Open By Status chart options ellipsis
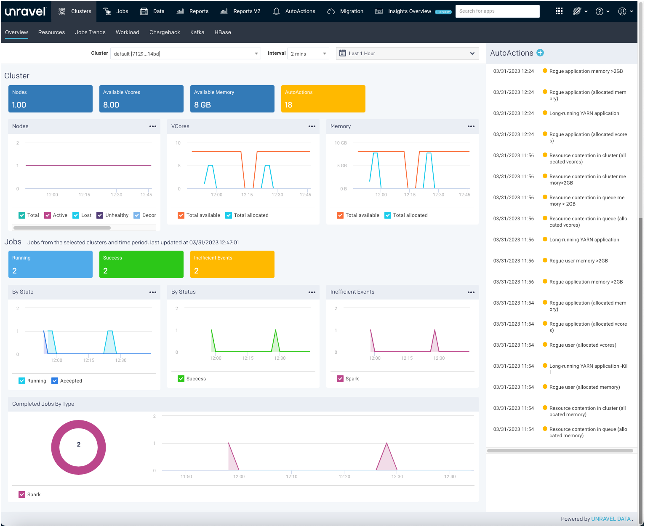645x527 pixels. click(312, 292)
